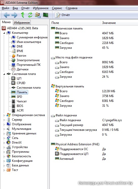Expand the DirectX tree node

click(4, 143)
